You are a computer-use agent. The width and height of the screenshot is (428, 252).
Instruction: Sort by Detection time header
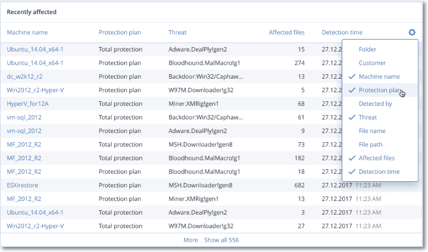coord(342,32)
